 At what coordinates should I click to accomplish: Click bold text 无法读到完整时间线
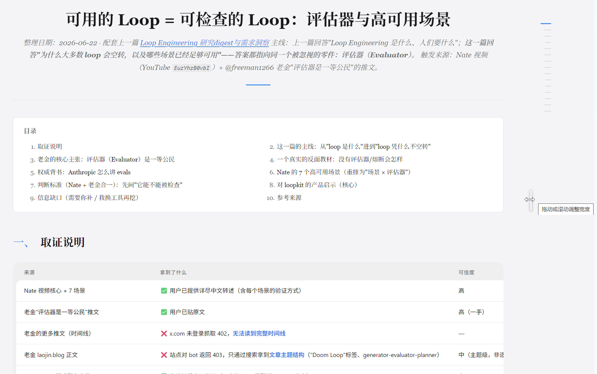pos(259,333)
